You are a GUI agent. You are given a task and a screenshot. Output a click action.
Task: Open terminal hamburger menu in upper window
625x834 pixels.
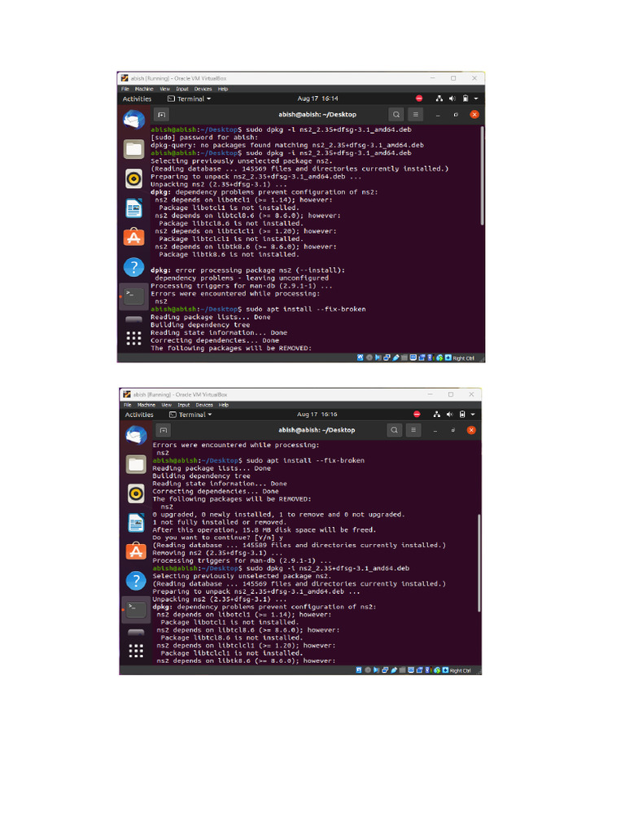coord(416,114)
